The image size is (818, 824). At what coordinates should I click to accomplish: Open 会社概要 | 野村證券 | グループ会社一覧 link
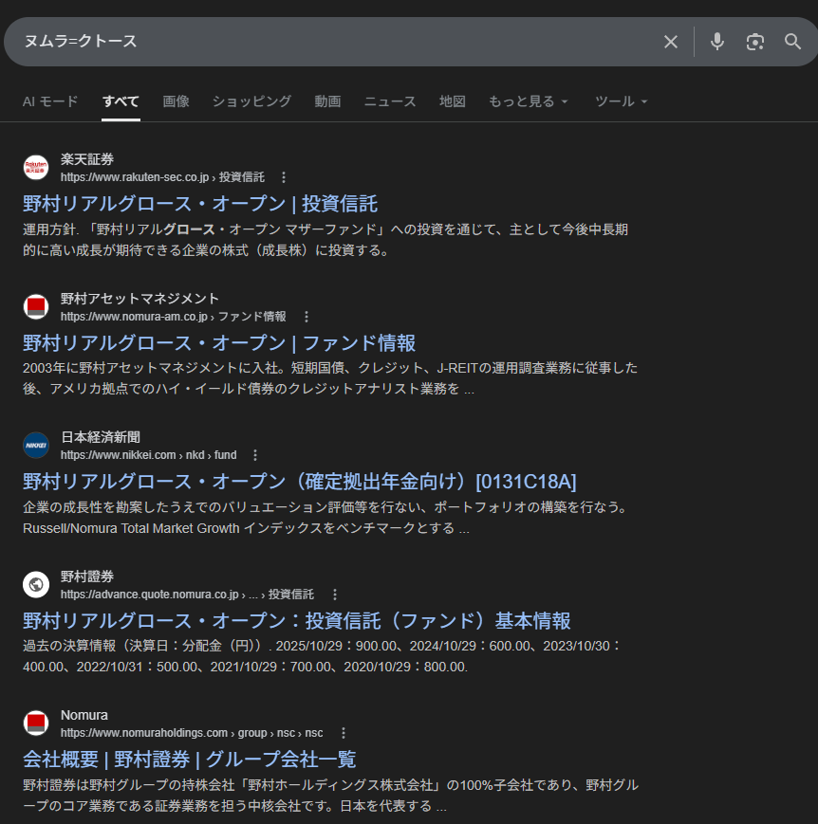[189, 760]
